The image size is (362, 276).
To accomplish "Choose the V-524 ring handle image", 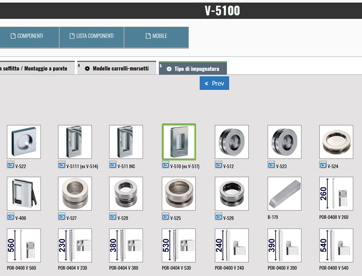I will point(337,142).
